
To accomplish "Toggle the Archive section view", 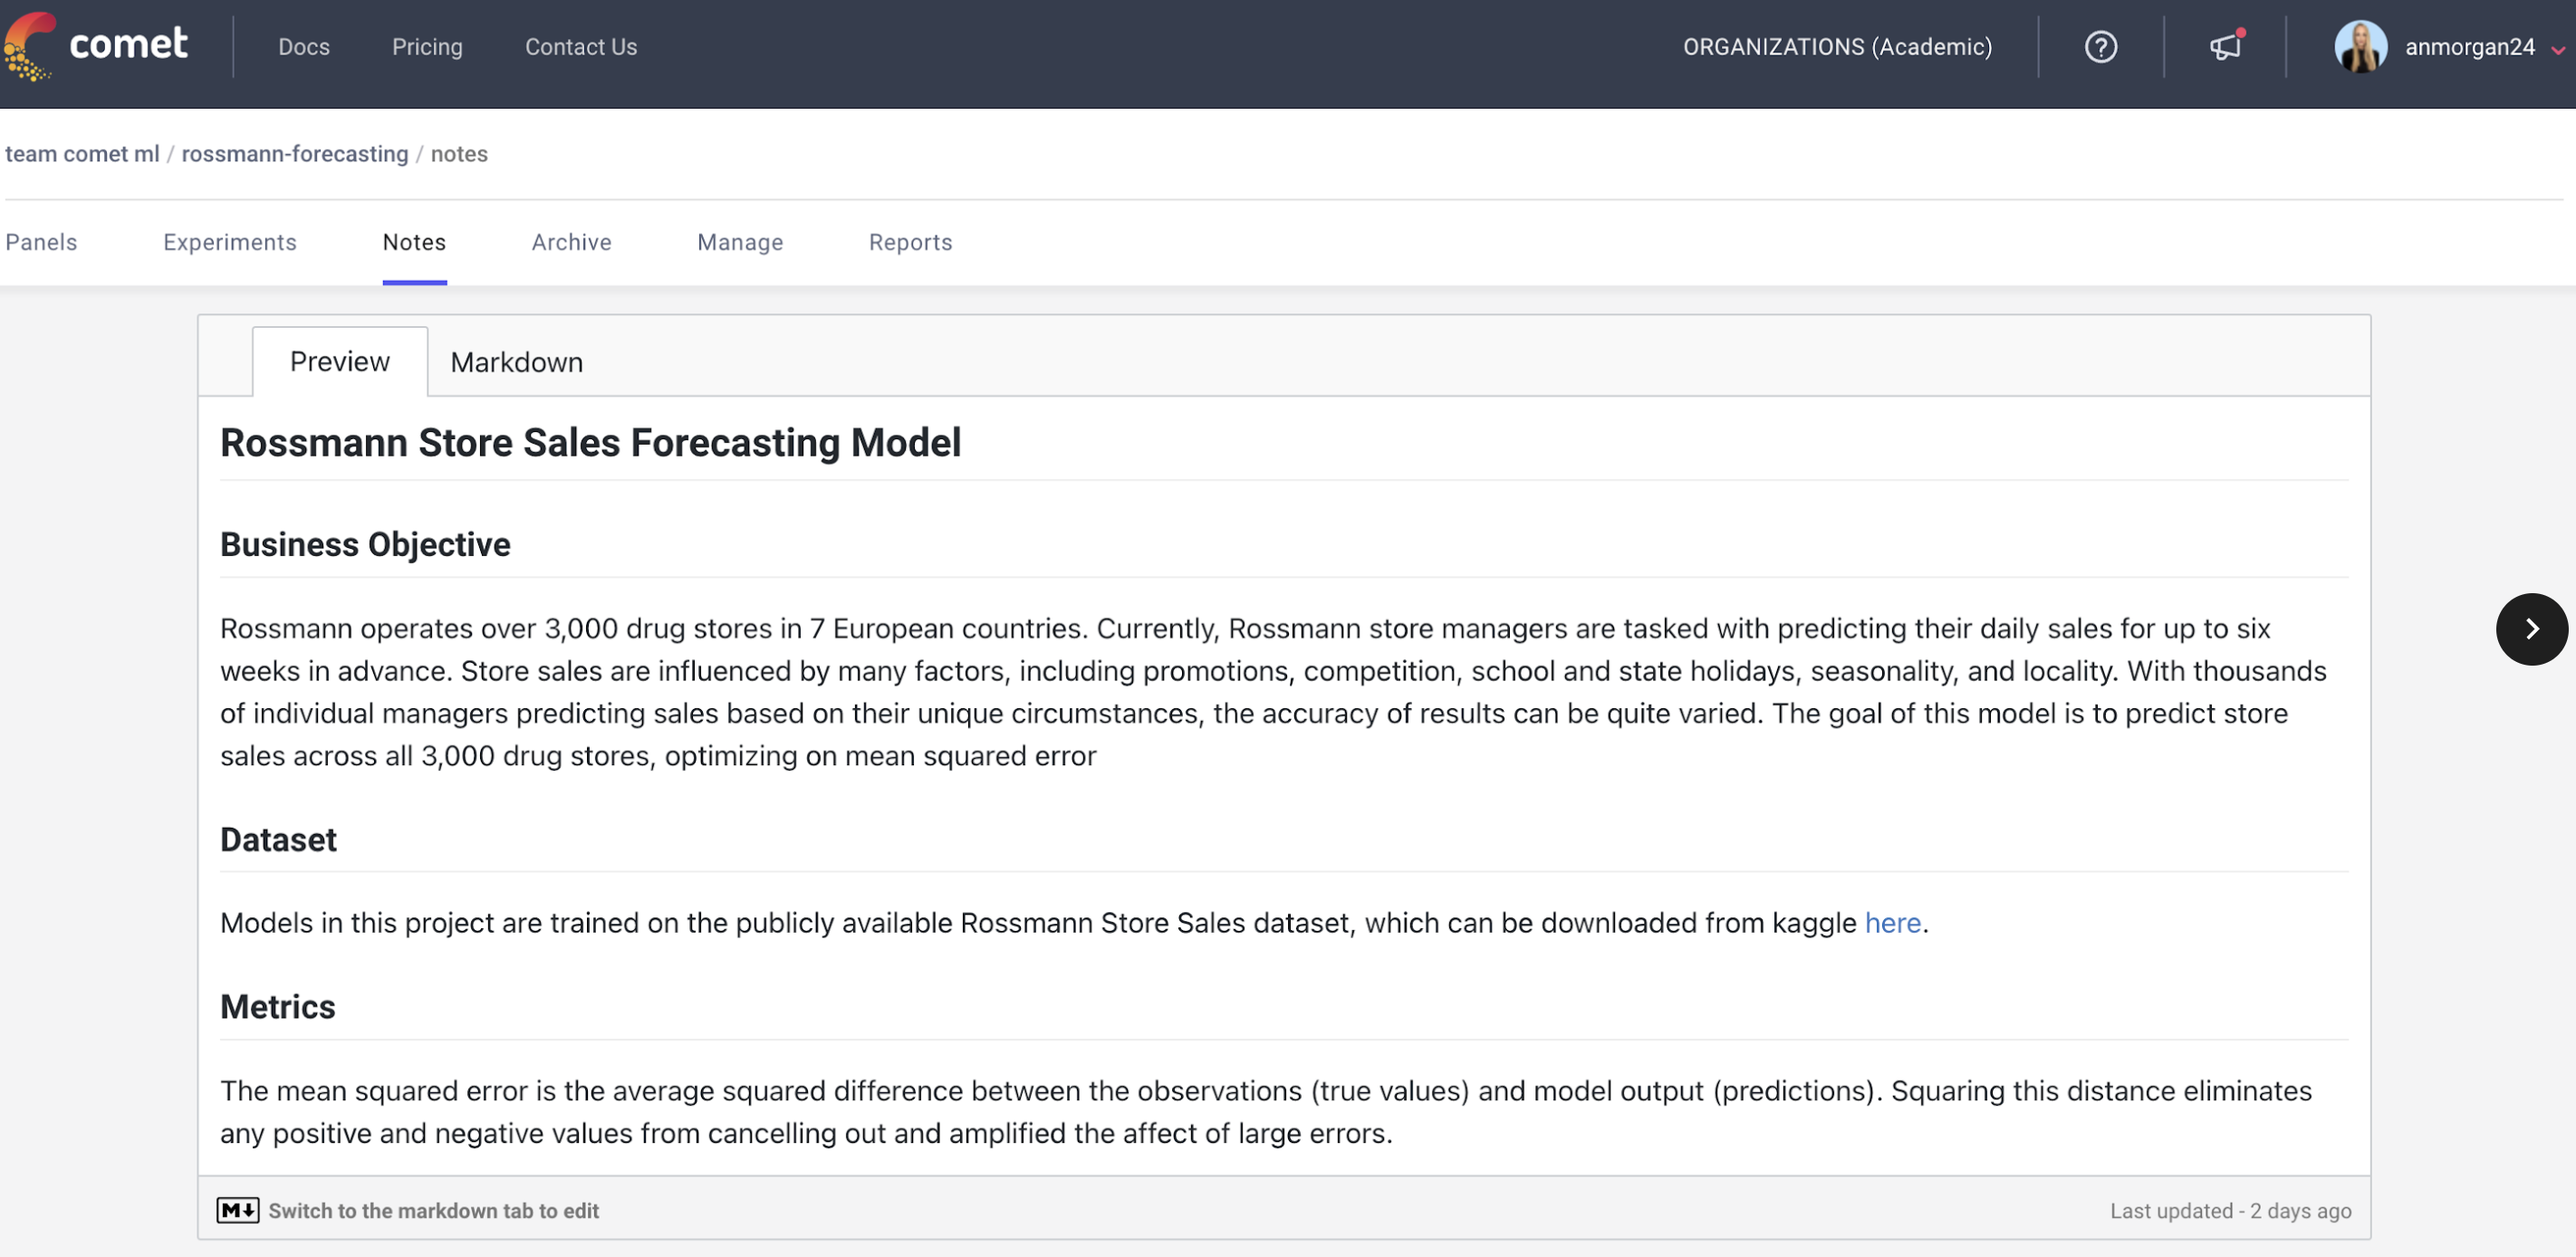I will [x=572, y=240].
